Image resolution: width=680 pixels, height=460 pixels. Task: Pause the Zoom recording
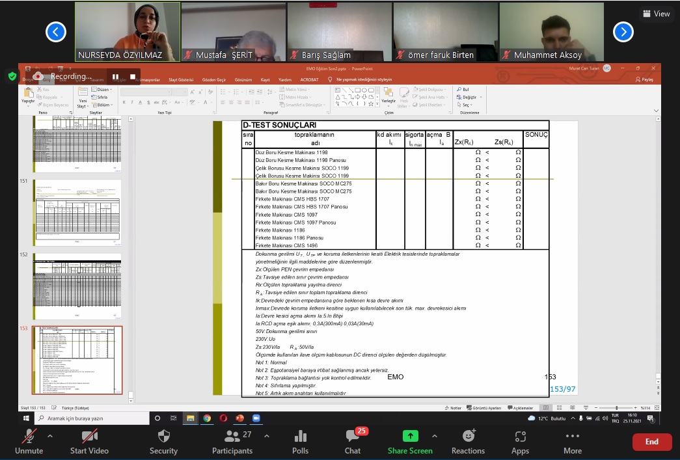[x=115, y=77]
